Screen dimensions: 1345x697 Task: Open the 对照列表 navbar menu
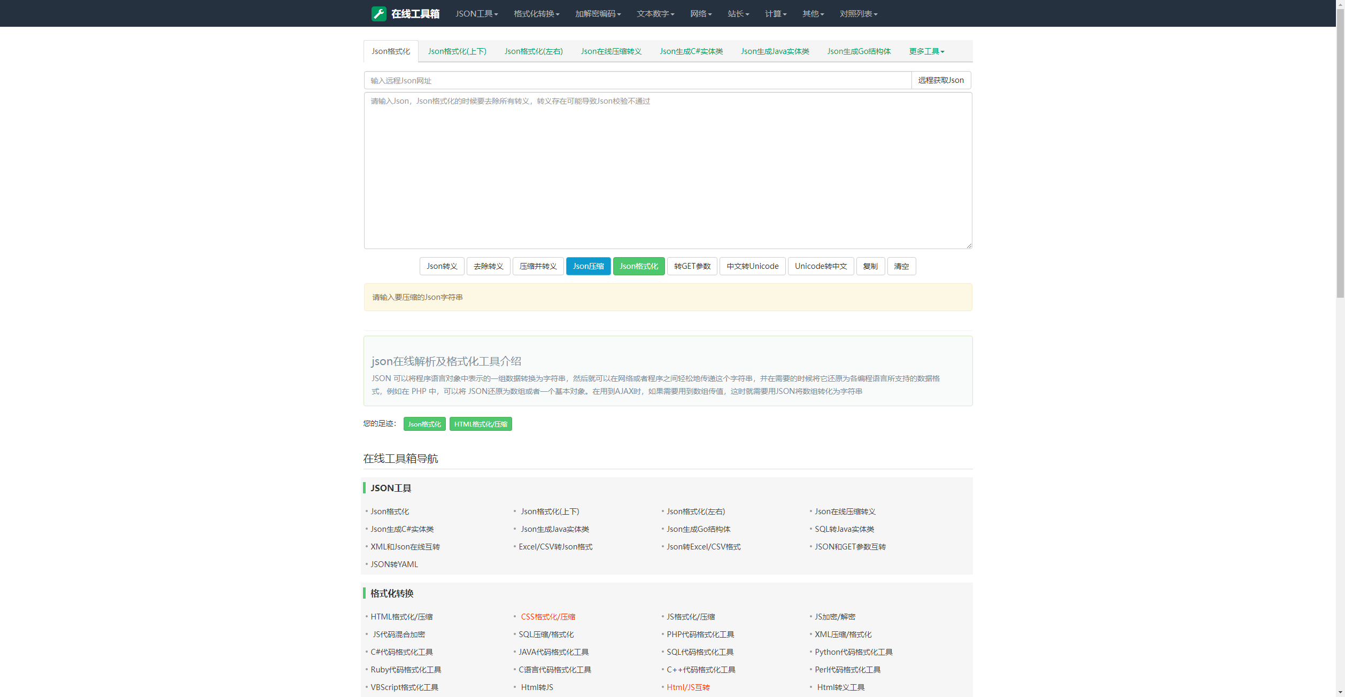[858, 14]
